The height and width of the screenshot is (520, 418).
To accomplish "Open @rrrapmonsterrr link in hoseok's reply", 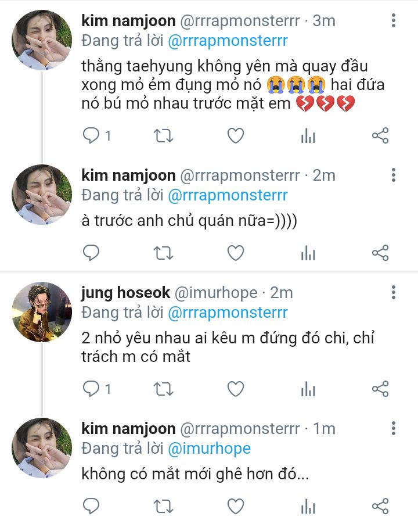I will coord(228,313).
